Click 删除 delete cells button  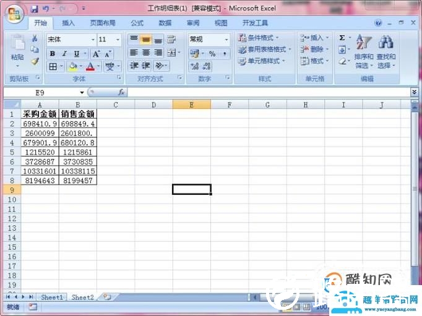coord(314,49)
